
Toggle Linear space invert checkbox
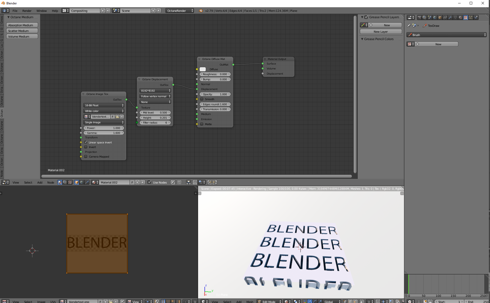86,142
